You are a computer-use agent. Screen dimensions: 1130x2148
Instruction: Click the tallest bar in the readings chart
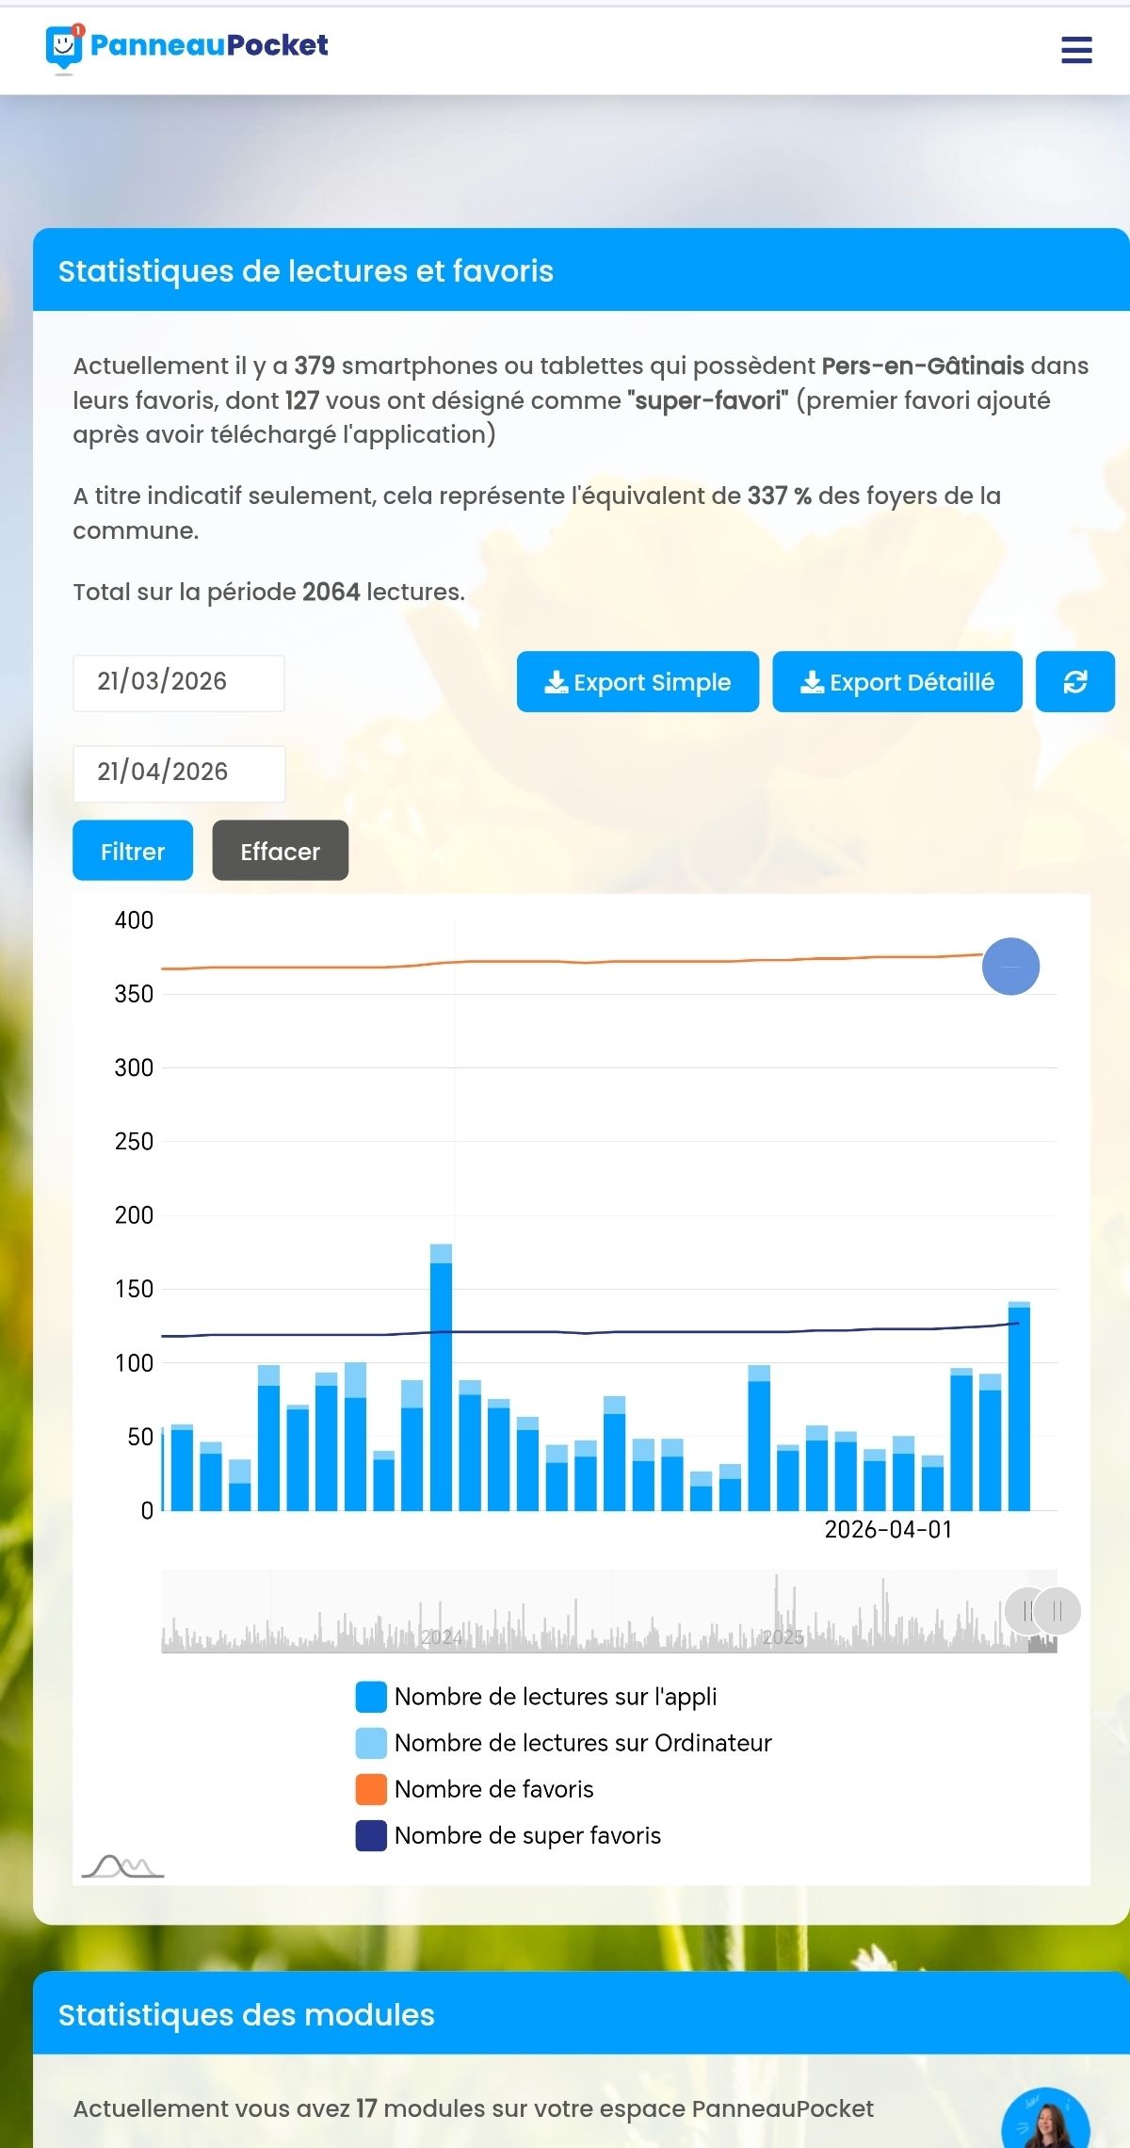(441, 1385)
